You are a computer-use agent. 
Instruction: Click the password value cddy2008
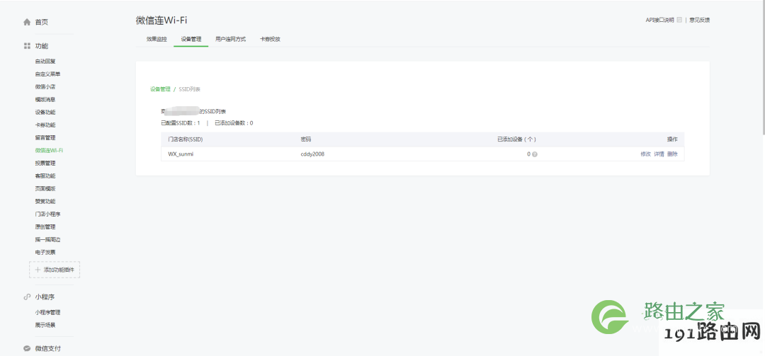click(x=313, y=154)
